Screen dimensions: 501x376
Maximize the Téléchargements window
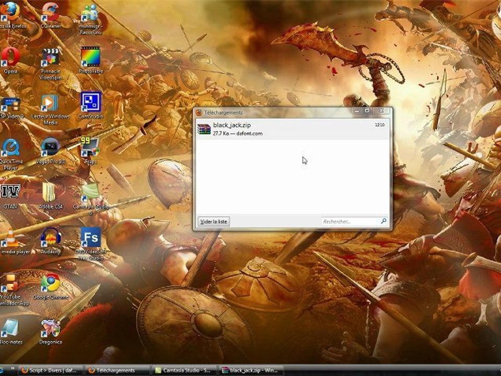tap(367, 111)
